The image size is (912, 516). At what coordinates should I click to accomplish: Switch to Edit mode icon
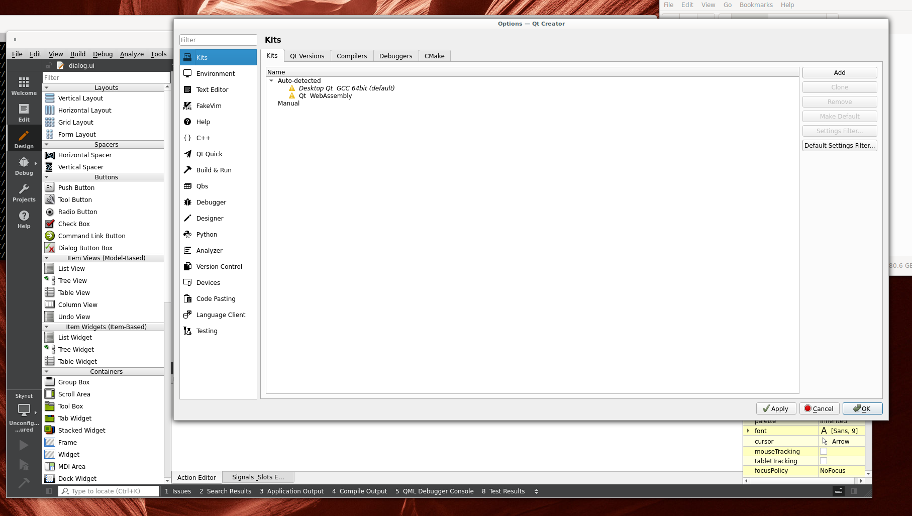pyautogui.click(x=24, y=113)
